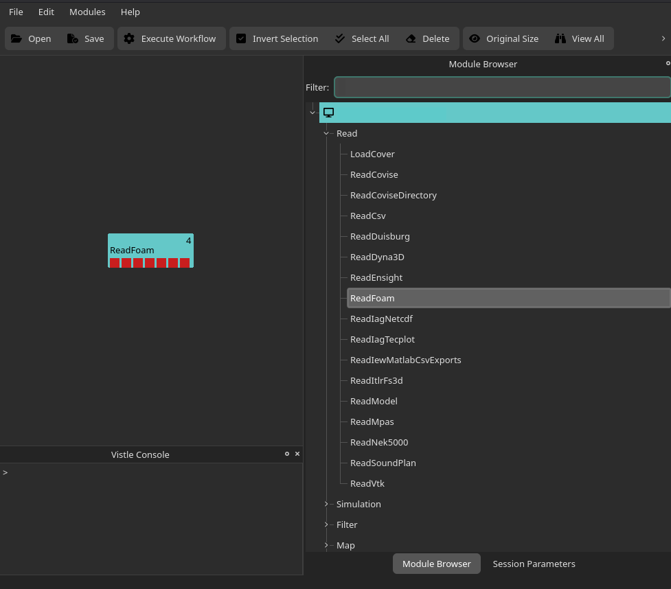Click the View All label

pyautogui.click(x=588, y=38)
